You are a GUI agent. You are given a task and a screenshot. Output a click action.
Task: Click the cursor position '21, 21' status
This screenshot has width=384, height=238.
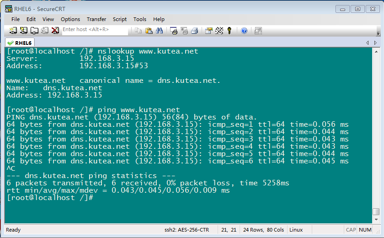coord(229,230)
